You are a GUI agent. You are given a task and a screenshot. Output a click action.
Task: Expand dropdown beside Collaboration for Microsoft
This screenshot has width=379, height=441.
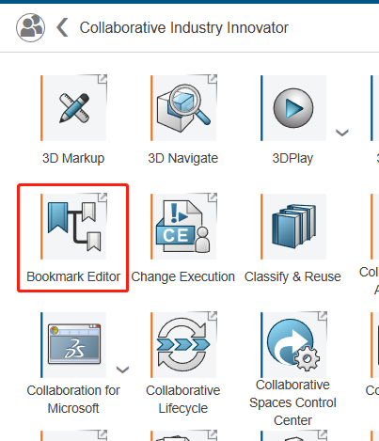(122, 370)
